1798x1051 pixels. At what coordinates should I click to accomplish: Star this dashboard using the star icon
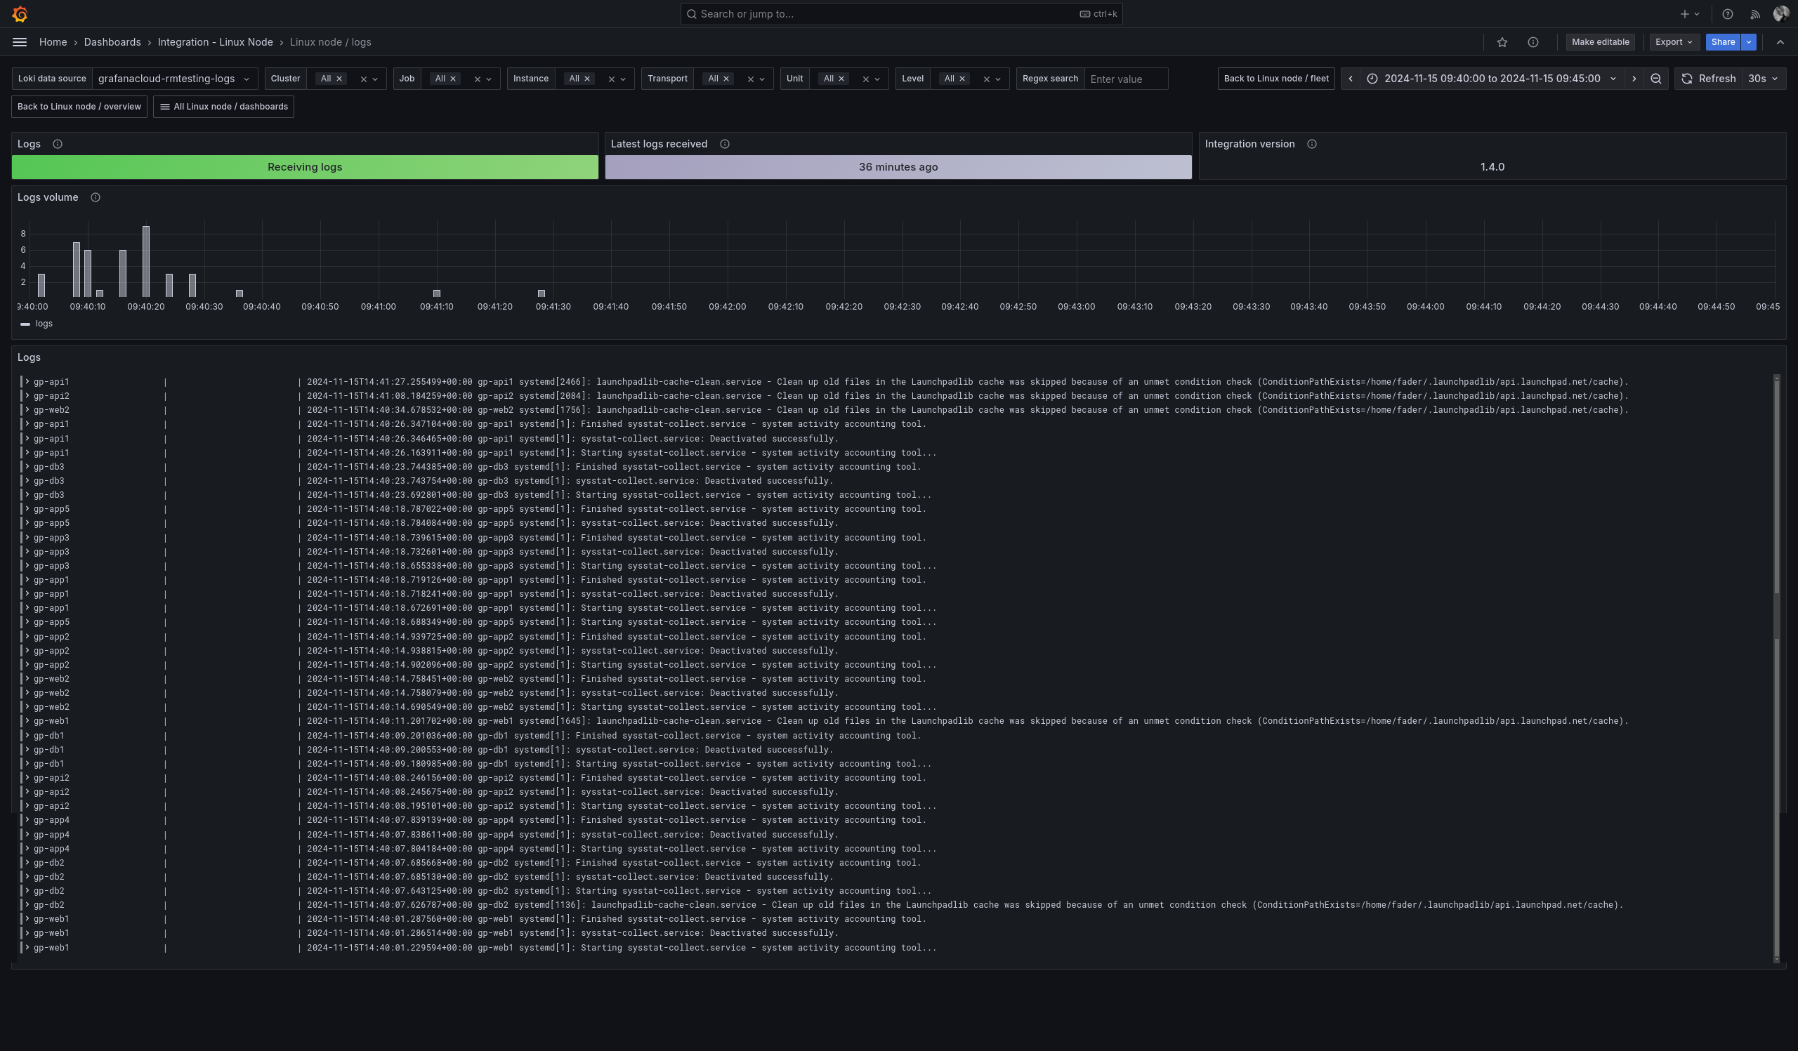click(x=1502, y=42)
